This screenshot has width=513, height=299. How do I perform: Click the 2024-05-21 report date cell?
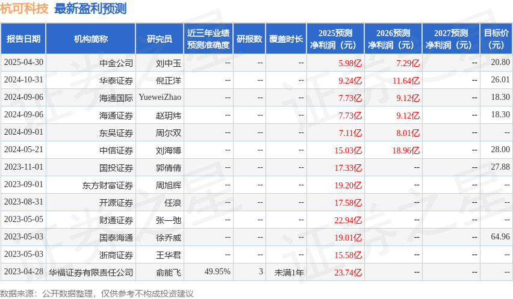click(x=23, y=150)
